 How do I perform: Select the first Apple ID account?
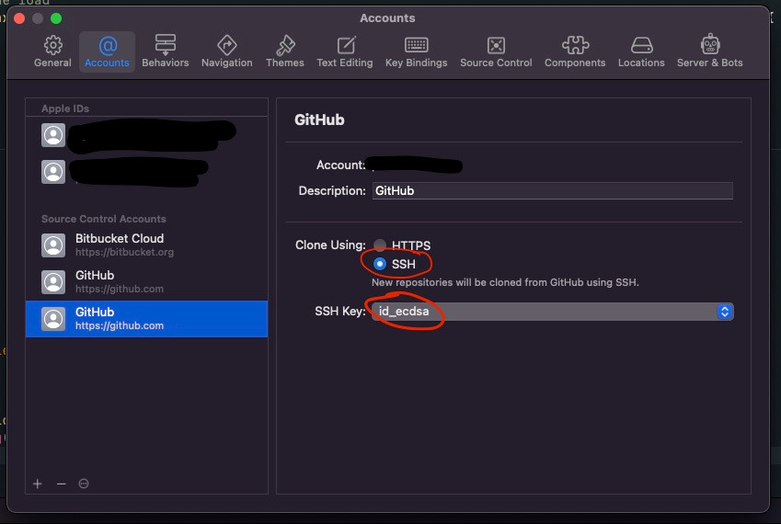[x=146, y=135]
